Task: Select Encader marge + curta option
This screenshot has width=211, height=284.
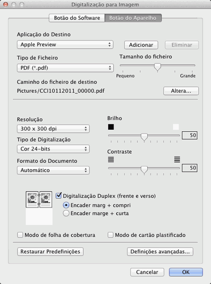Action: pyautogui.click(x=66, y=213)
